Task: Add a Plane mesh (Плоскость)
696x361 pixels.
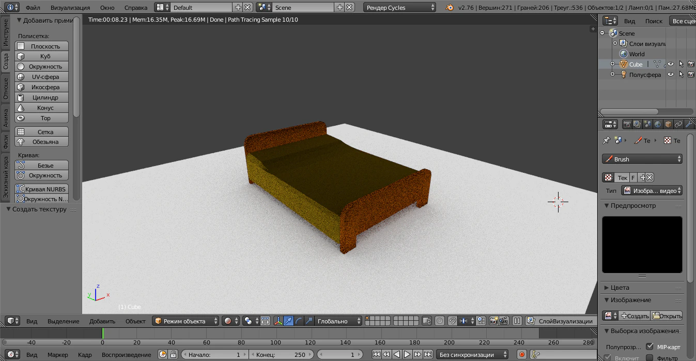Action: pos(42,46)
